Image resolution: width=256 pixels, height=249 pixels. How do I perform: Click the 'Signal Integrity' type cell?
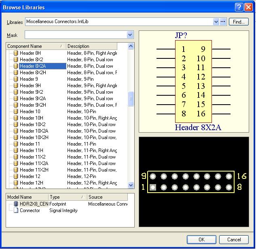63,210
